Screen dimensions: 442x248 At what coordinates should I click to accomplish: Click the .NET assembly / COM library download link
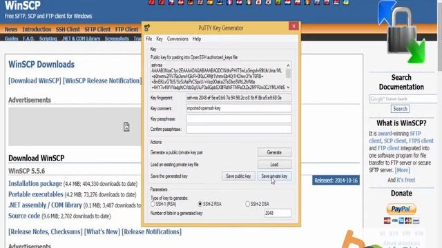pos(45,205)
